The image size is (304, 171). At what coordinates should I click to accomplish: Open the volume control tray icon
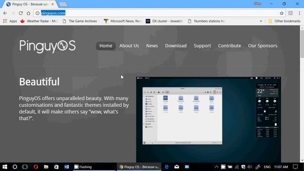[x=250, y=167]
